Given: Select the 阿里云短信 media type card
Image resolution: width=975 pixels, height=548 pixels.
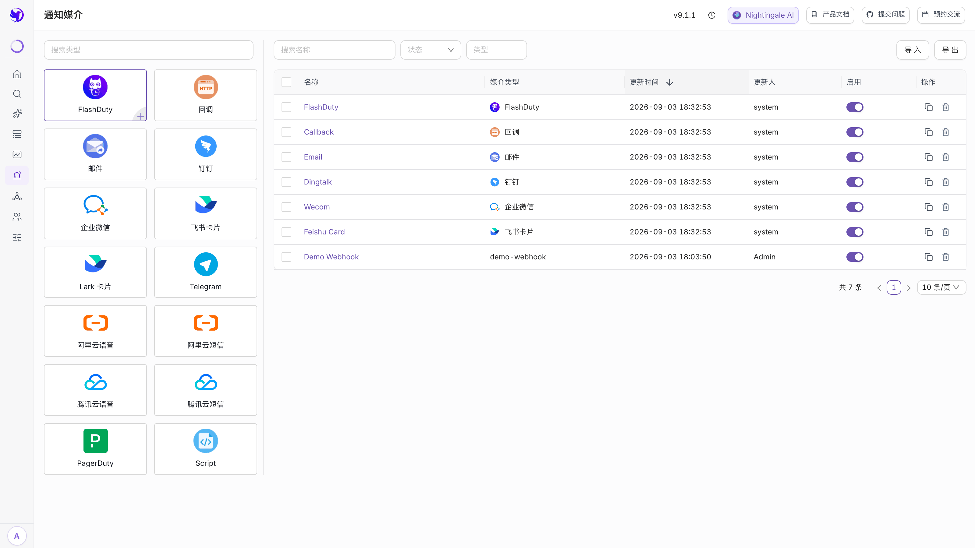Looking at the screenshot, I should click(206, 331).
